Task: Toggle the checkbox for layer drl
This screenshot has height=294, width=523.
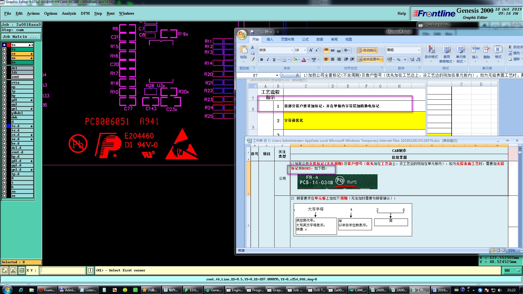Action: [x=4, y=68]
